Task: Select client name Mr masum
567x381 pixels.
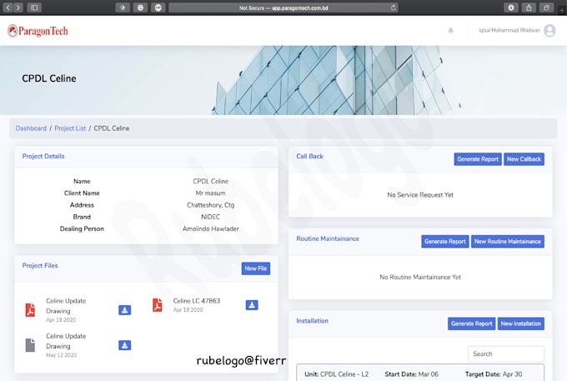Action: pos(210,193)
